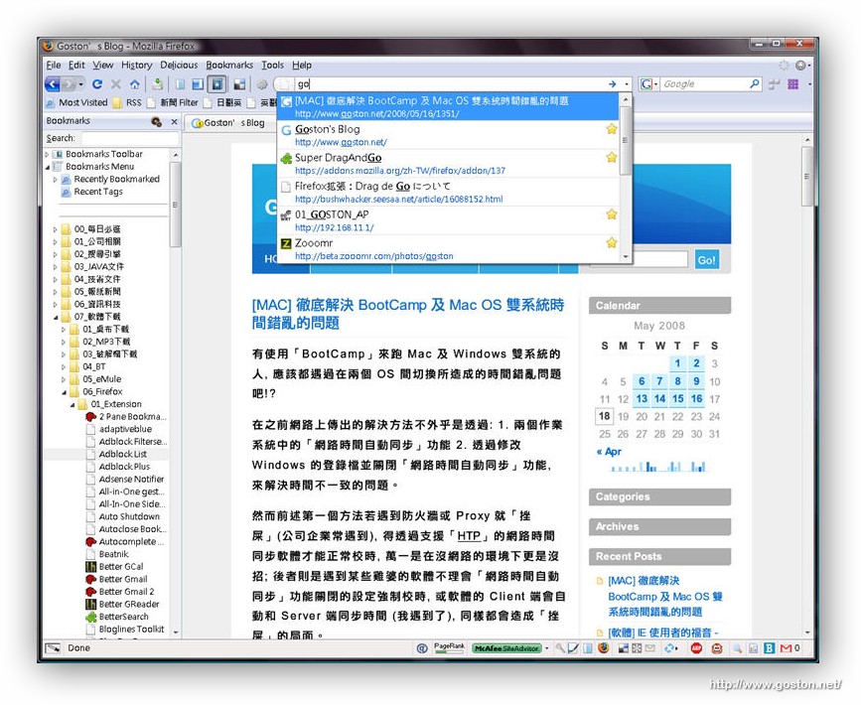
Task: Click the star on Super DragAndGo suggestion
Action: [611, 158]
